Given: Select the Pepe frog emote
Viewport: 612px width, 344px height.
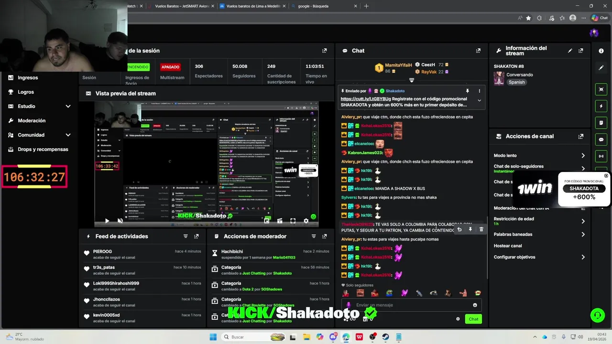Looking at the screenshot, I should coord(390,293).
